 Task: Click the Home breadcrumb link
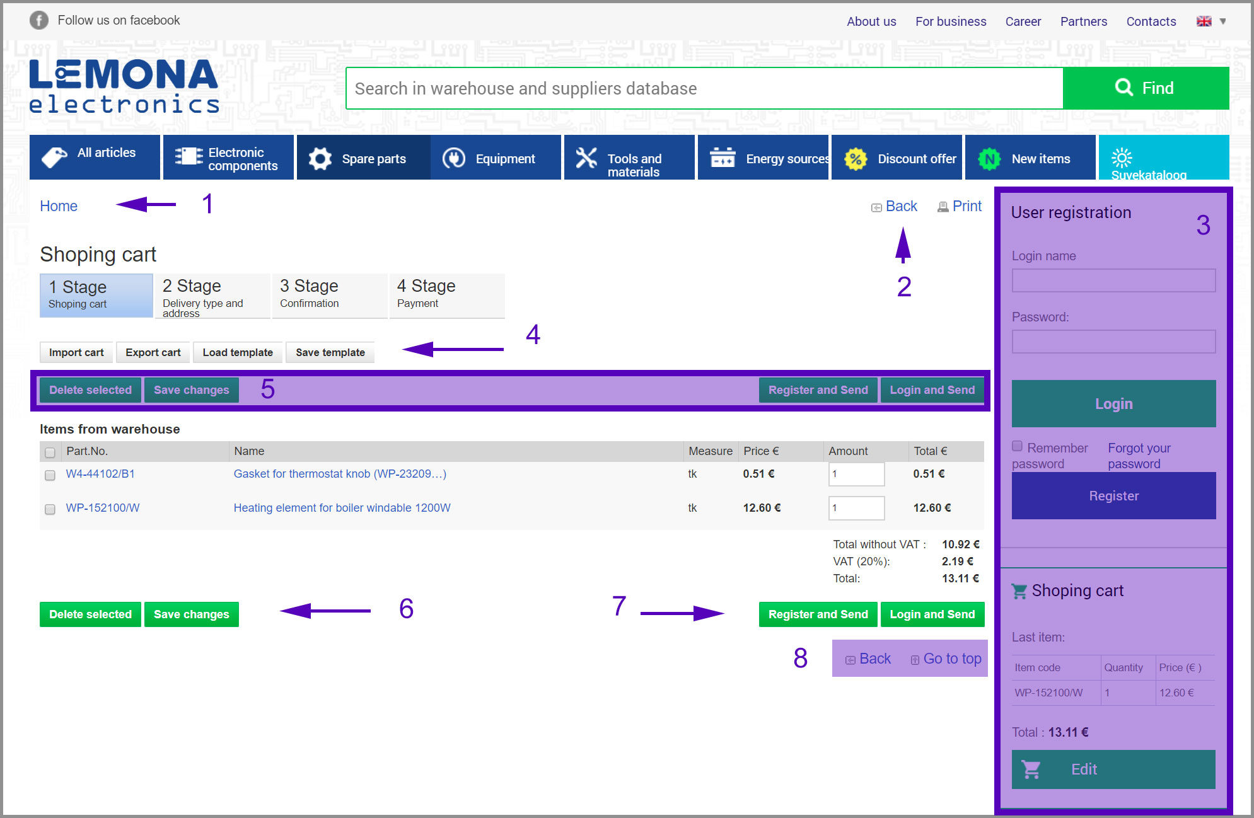[x=59, y=206]
